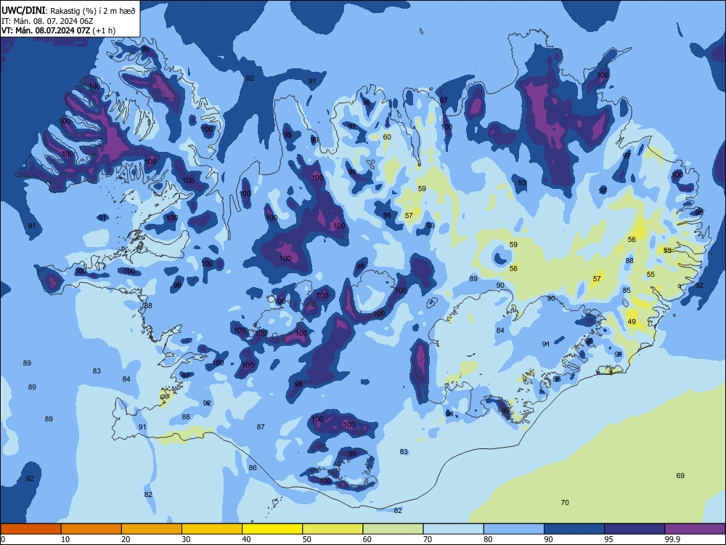This screenshot has width=726, height=545.
Task: Select the 50-60 pale yellow legend swatch
Action: tap(333, 529)
